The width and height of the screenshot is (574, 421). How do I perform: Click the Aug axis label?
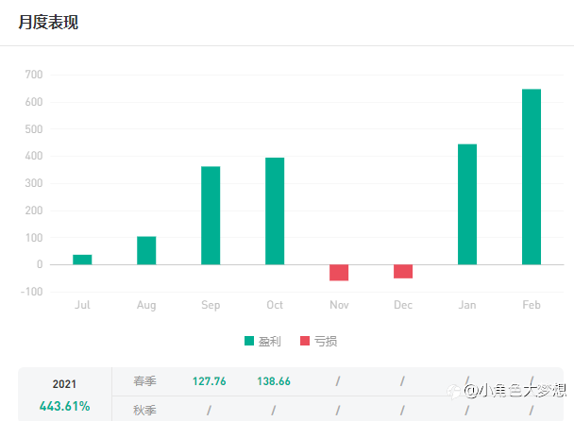click(x=146, y=305)
